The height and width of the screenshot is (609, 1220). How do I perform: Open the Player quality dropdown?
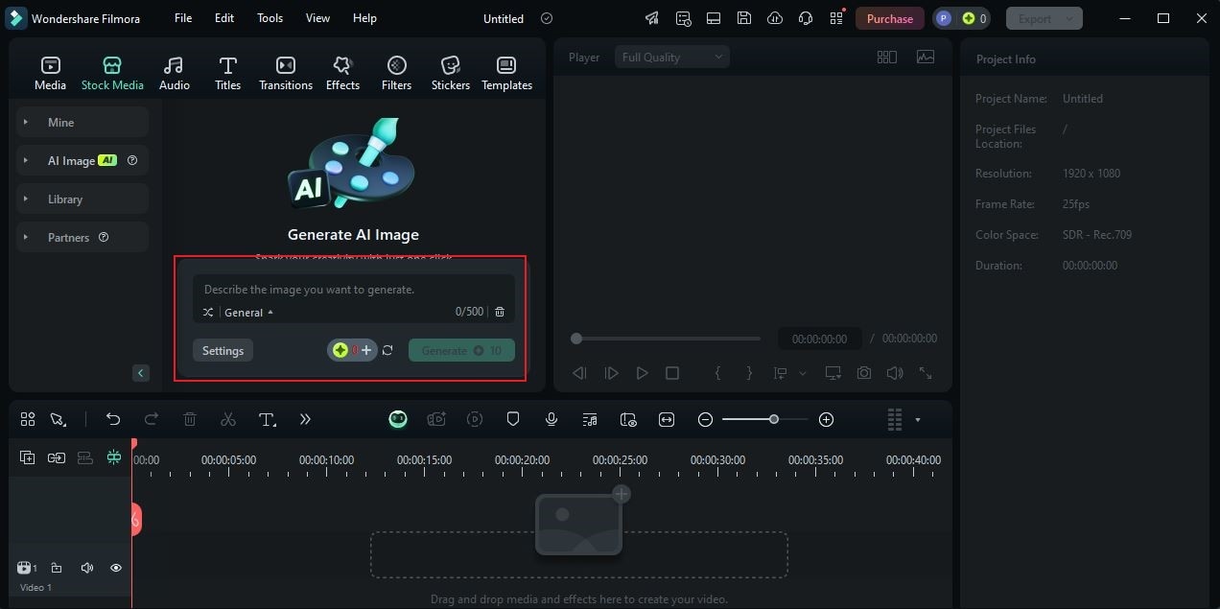(x=671, y=58)
